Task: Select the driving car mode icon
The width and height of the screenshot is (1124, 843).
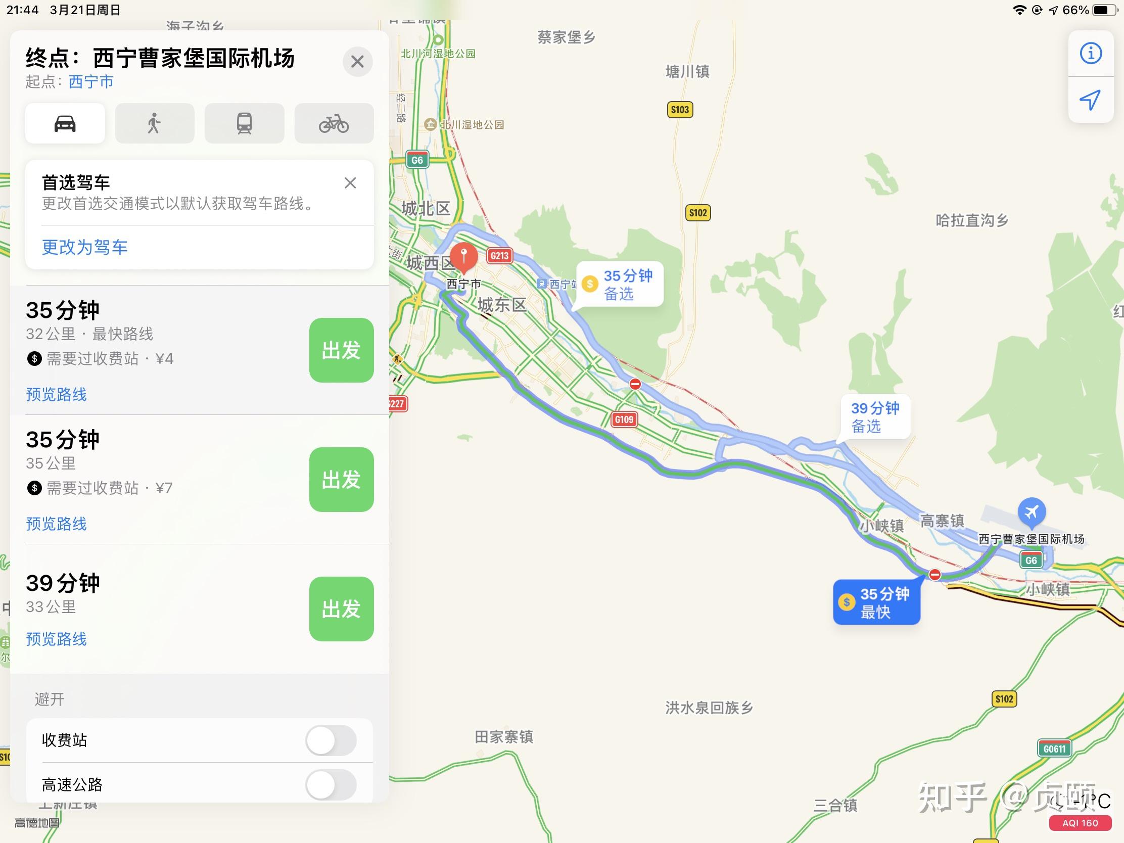Action: pos(65,123)
